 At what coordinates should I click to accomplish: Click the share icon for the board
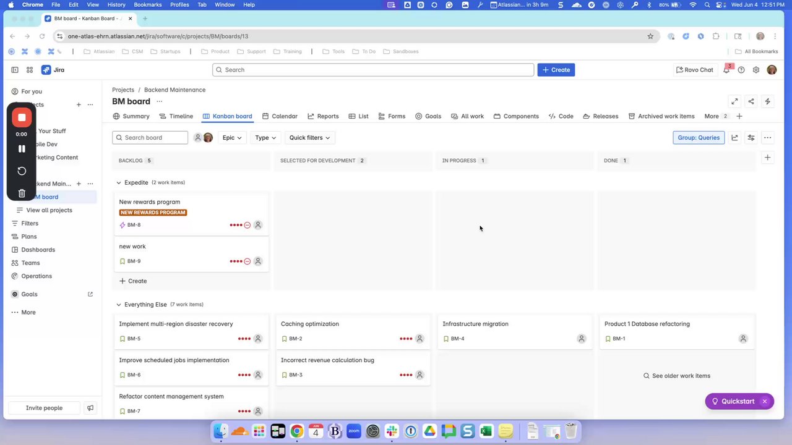click(751, 101)
